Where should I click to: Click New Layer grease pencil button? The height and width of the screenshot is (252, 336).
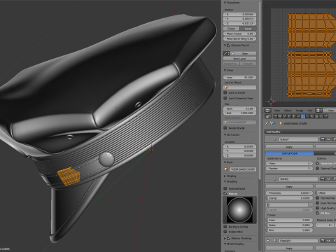point(239,59)
